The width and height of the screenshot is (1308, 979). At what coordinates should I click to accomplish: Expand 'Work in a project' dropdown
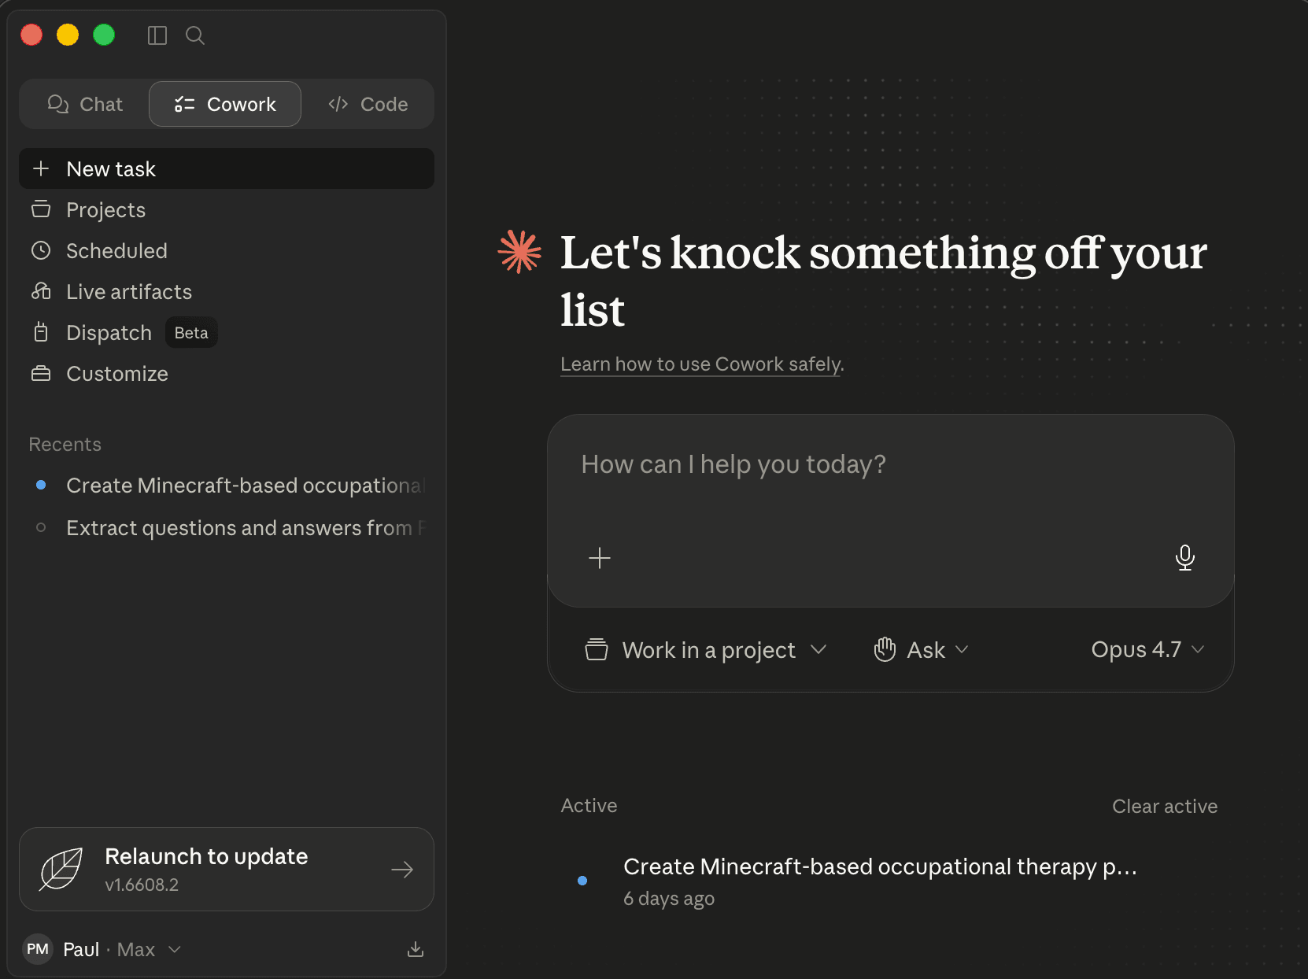click(x=706, y=650)
